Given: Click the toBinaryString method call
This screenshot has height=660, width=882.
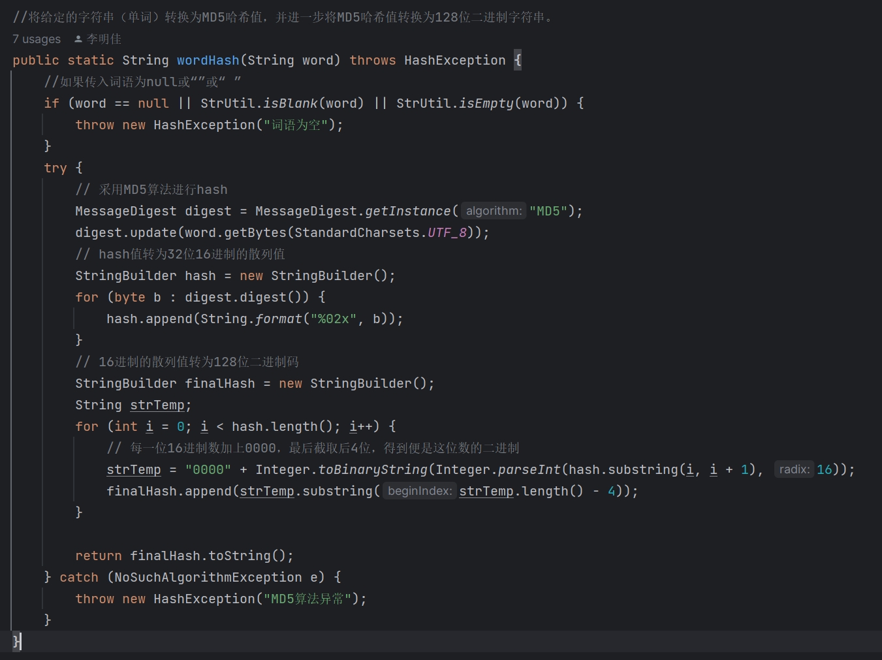Looking at the screenshot, I should [373, 469].
